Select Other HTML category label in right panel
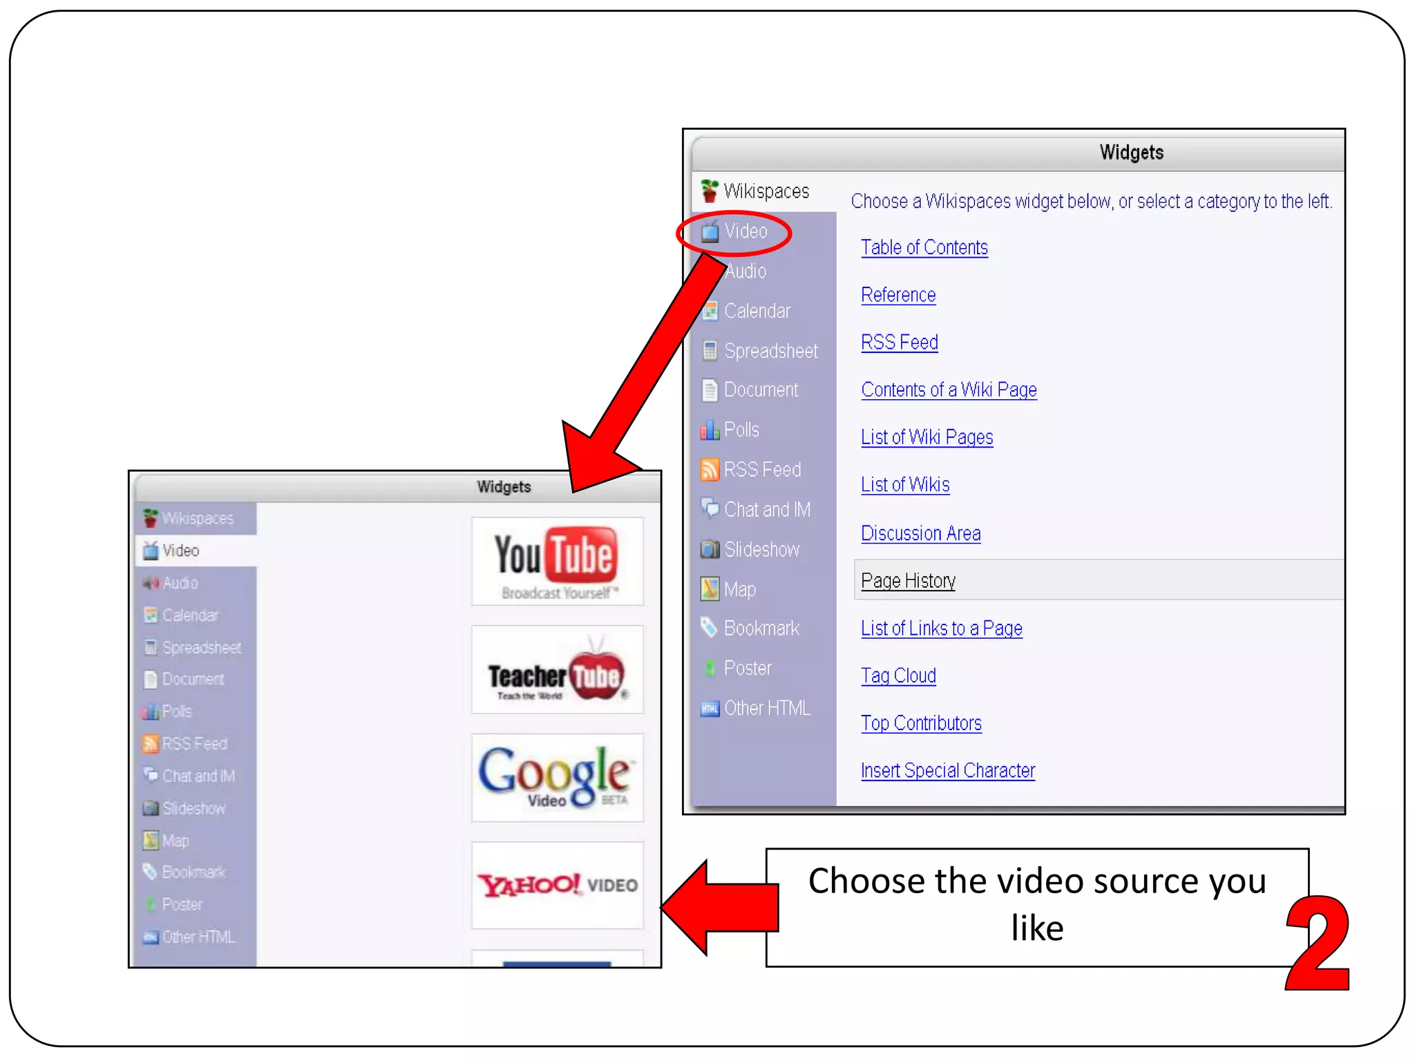 pyautogui.click(x=767, y=709)
